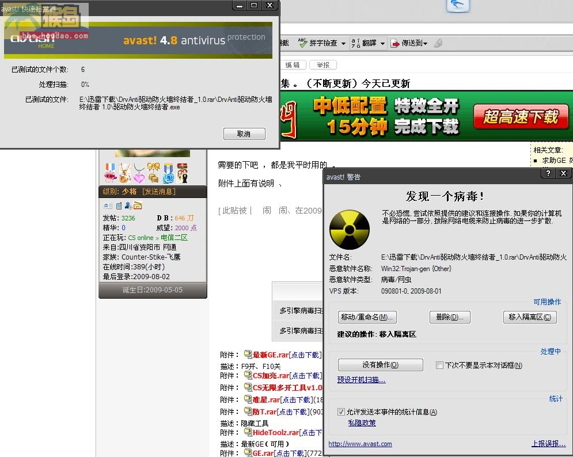
Task: Click the 删除(D)... button
Action: coord(450,317)
